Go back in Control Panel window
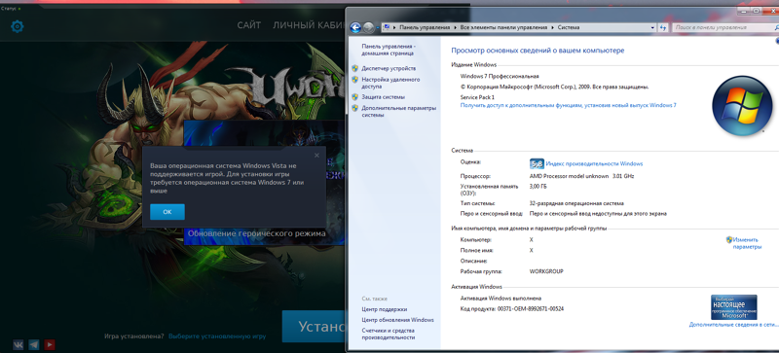 [x=355, y=28]
